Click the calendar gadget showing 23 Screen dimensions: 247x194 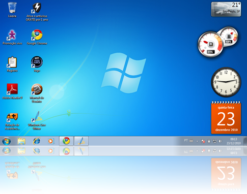(226, 118)
